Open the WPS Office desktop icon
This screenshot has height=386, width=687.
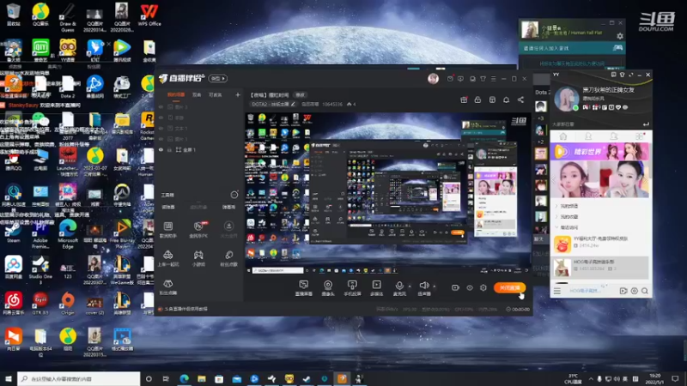[149, 15]
